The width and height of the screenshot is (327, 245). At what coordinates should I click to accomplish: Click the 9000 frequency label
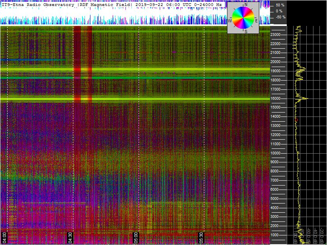point(275,162)
